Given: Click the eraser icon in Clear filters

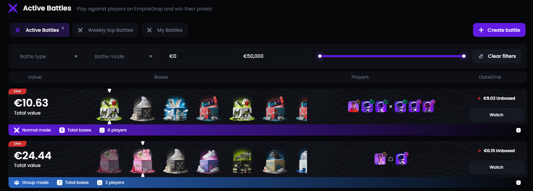Looking at the screenshot, I should click(x=481, y=56).
